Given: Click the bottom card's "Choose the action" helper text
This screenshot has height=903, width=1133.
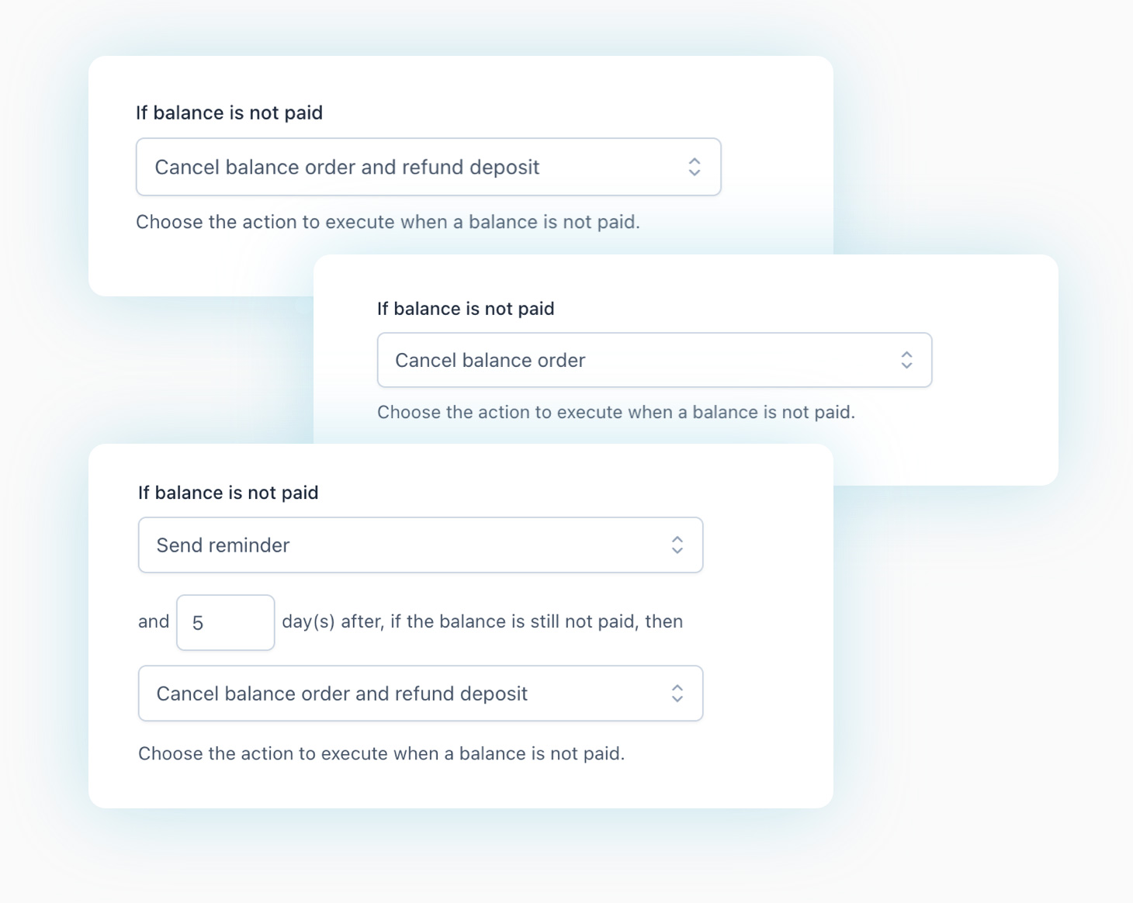Looking at the screenshot, I should [383, 753].
